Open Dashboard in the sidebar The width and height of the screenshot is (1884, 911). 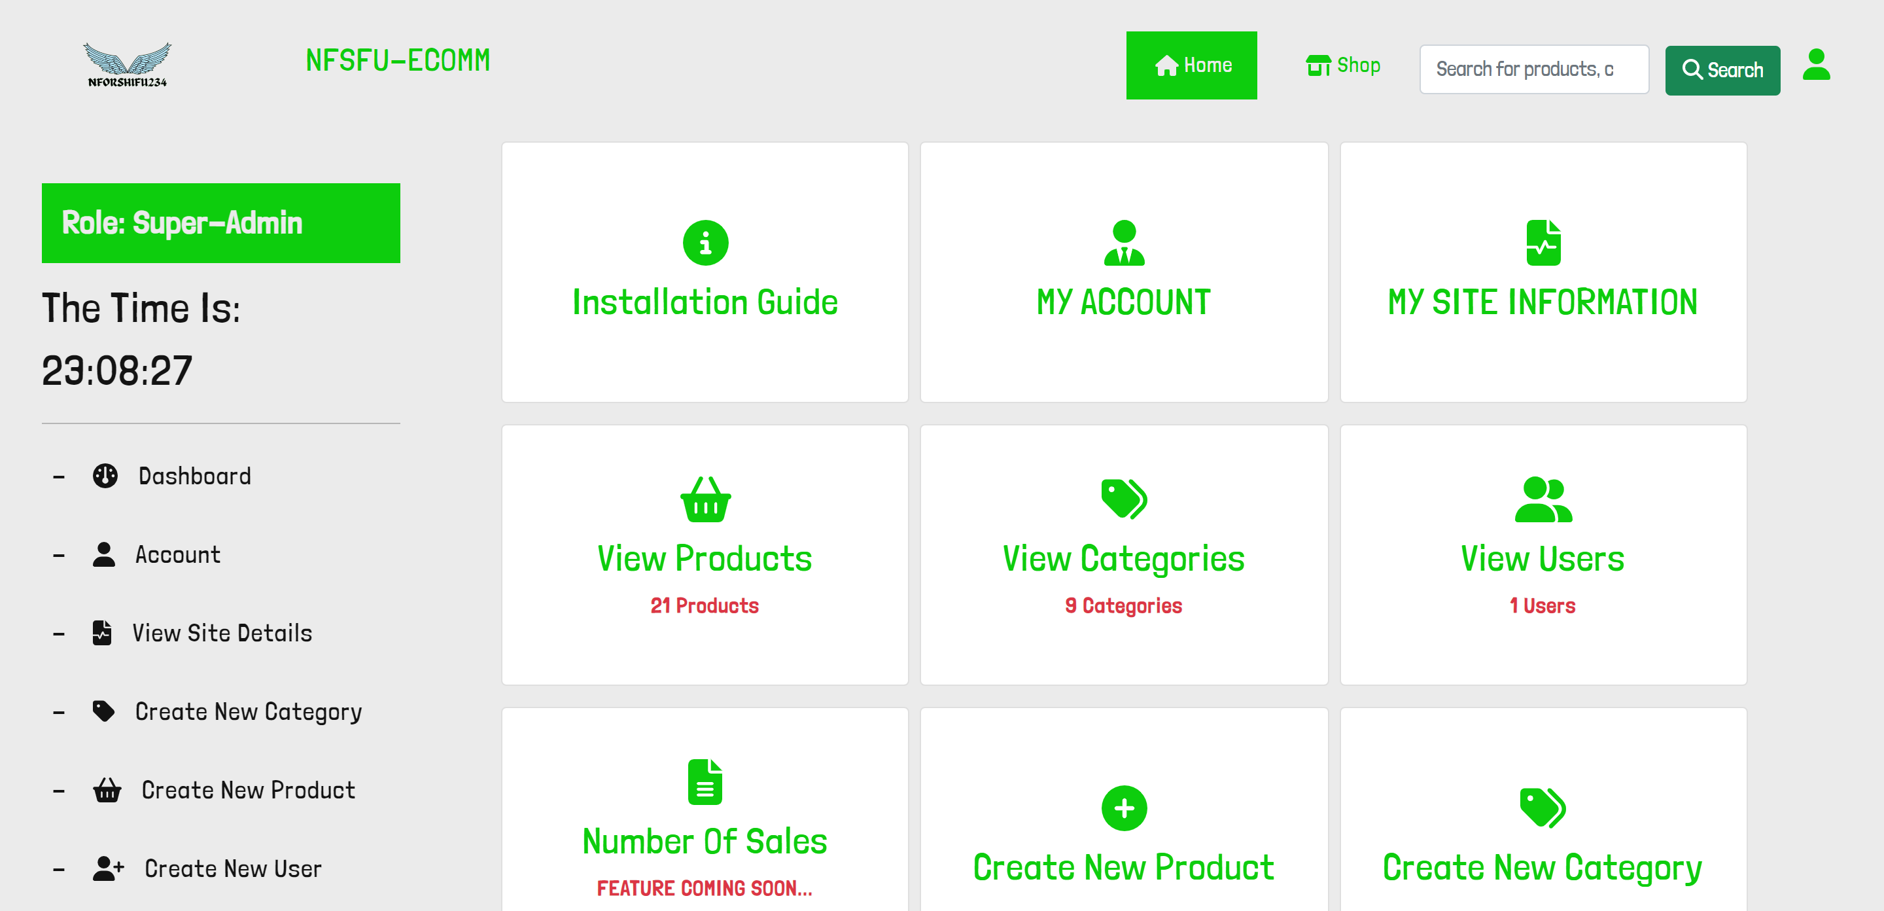point(194,476)
